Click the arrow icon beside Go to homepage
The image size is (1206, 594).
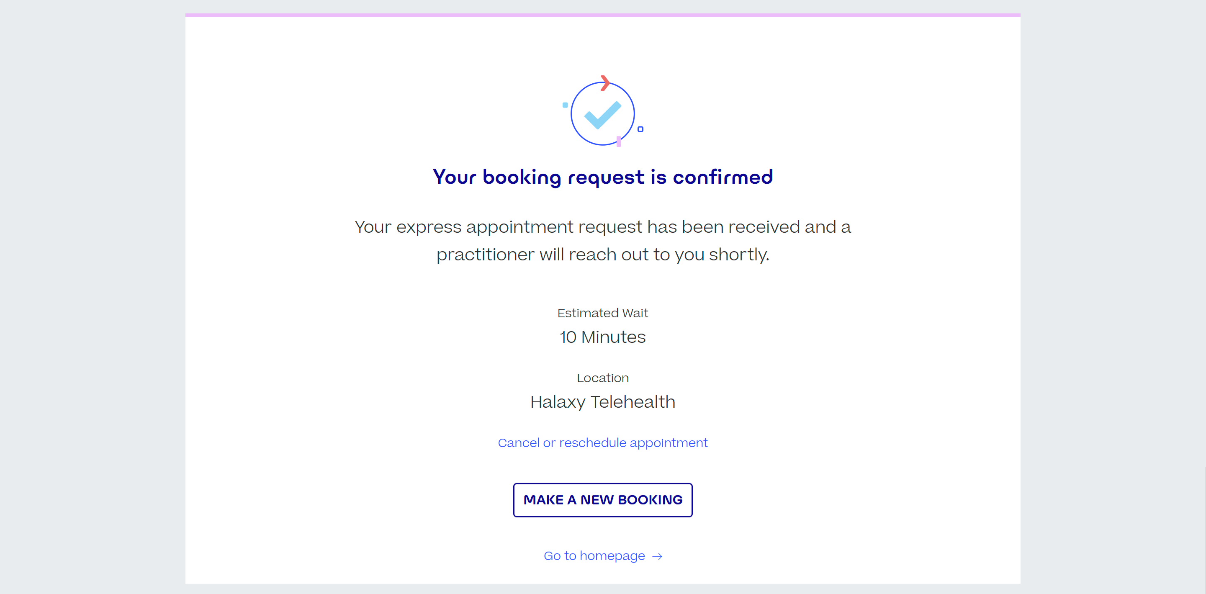[x=657, y=556]
